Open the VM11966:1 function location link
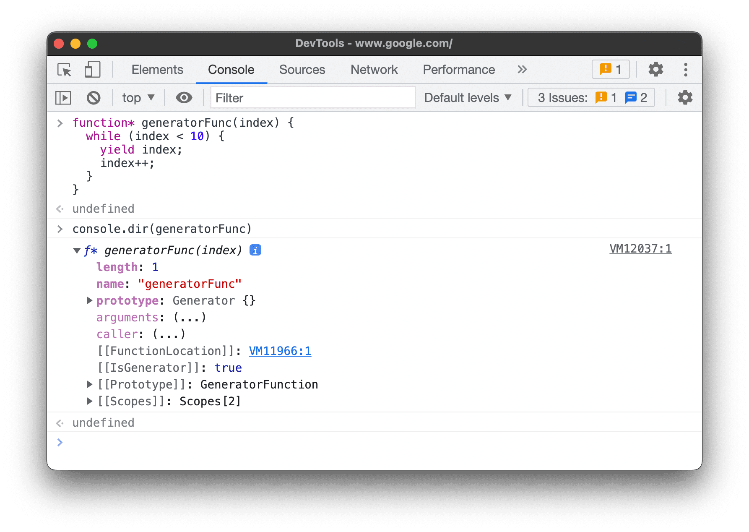Image resolution: width=749 pixels, height=532 pixels. 280,351
